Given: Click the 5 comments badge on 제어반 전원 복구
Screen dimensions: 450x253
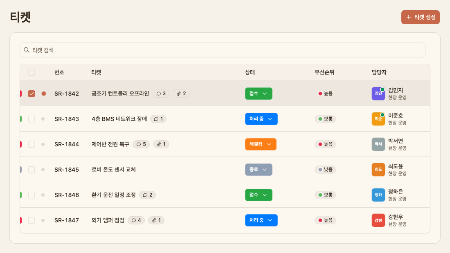Looking at the screenshot, I should (141, 144).
